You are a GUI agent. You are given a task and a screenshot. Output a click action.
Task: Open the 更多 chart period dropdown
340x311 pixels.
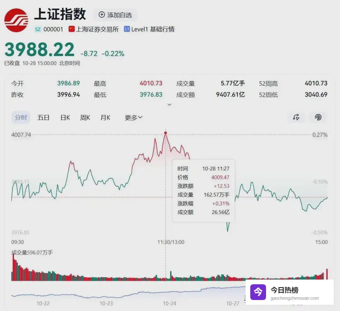coord(133,118)
